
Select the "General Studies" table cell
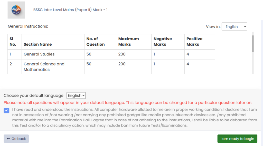click(39, 54)
